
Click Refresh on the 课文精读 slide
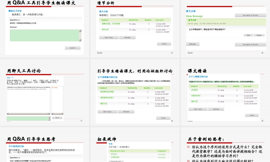pyautogui.click(x=216, y=109)
